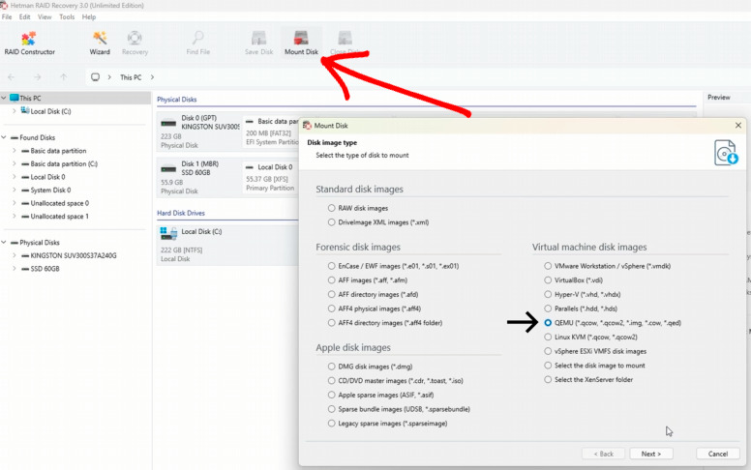This screenshot has width=751, height=470.
Task: Expand Local Disk (C:) tree node
Action: point(14,111)
